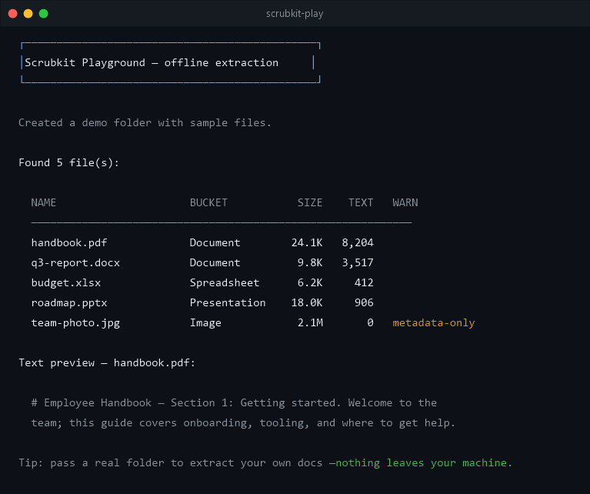Click the scrubkit-play window title
Viewport: 590px width, 494px height.
coord(295,14)
